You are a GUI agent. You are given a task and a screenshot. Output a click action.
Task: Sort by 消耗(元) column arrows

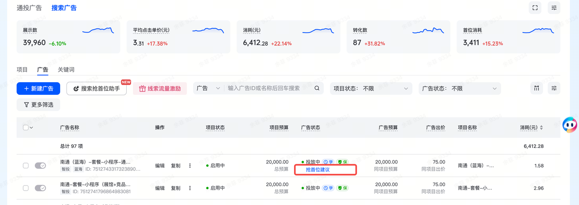541,128
